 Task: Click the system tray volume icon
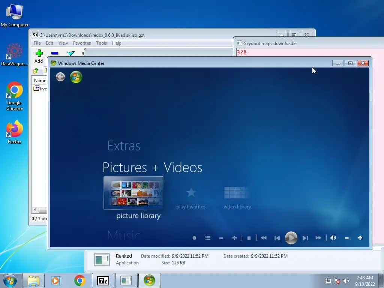pyautogui.click(x=346, y=281)
